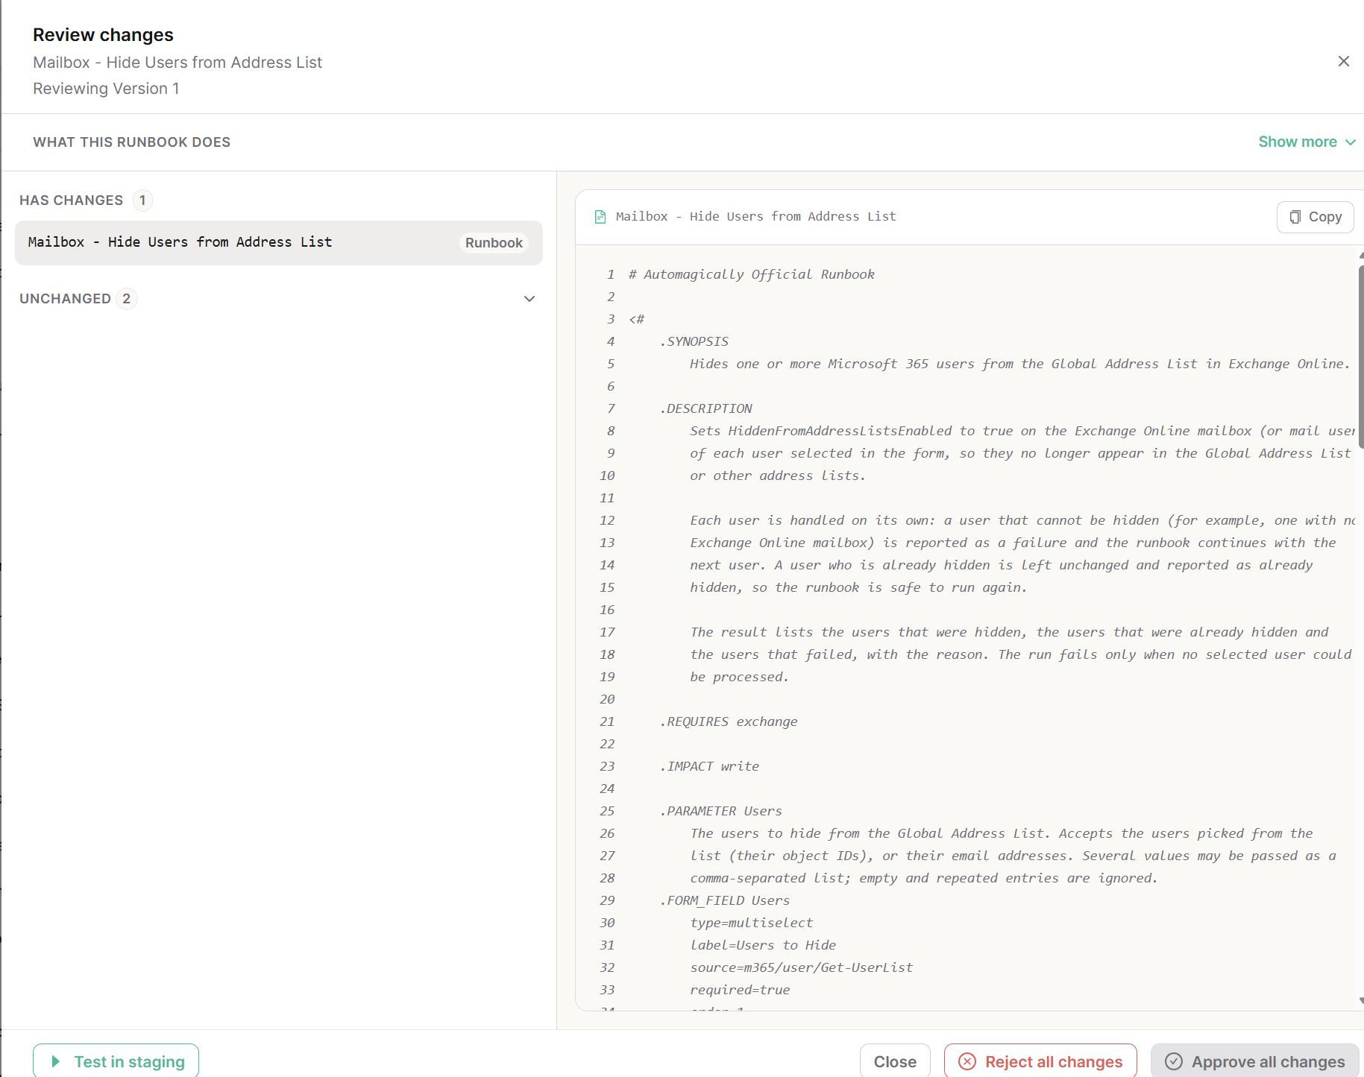Click the Runbook tag badge
This screenshot has height=1077, width=1364.
494,243
